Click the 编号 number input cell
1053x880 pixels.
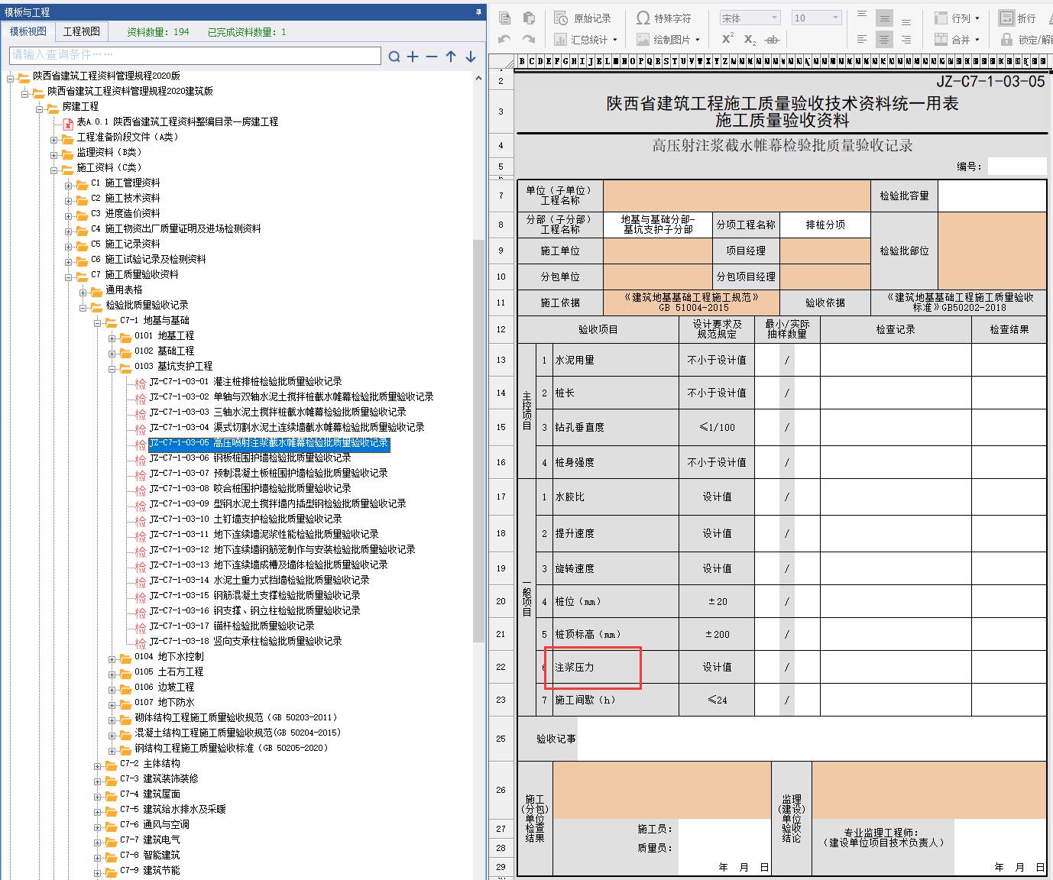pos(1016,166)
